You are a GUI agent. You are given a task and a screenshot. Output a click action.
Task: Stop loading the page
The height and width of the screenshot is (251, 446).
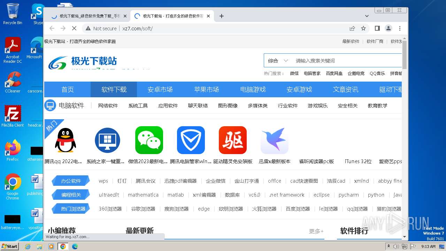(74, 28)
